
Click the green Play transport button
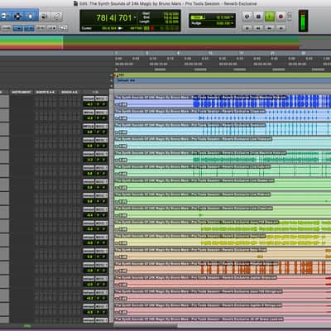click(x=270, y=17)
